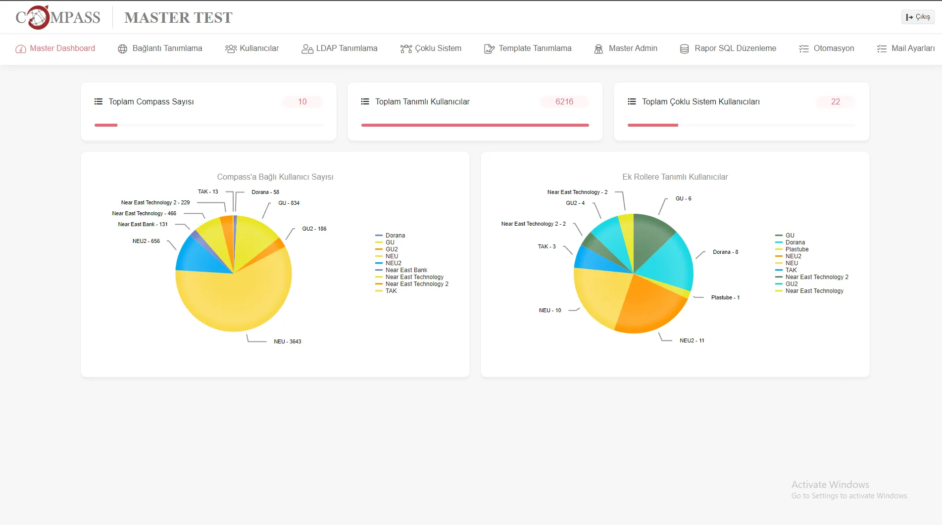The height and width of the screenshot is (525, 942).
Task: Click the Toplam Compass Sayısı progress bar
Action: [x=208, y=125]
